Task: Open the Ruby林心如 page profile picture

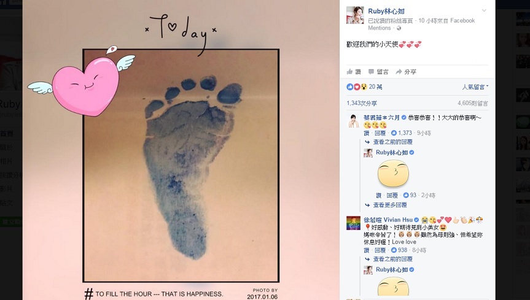Action: click(355, 15)
